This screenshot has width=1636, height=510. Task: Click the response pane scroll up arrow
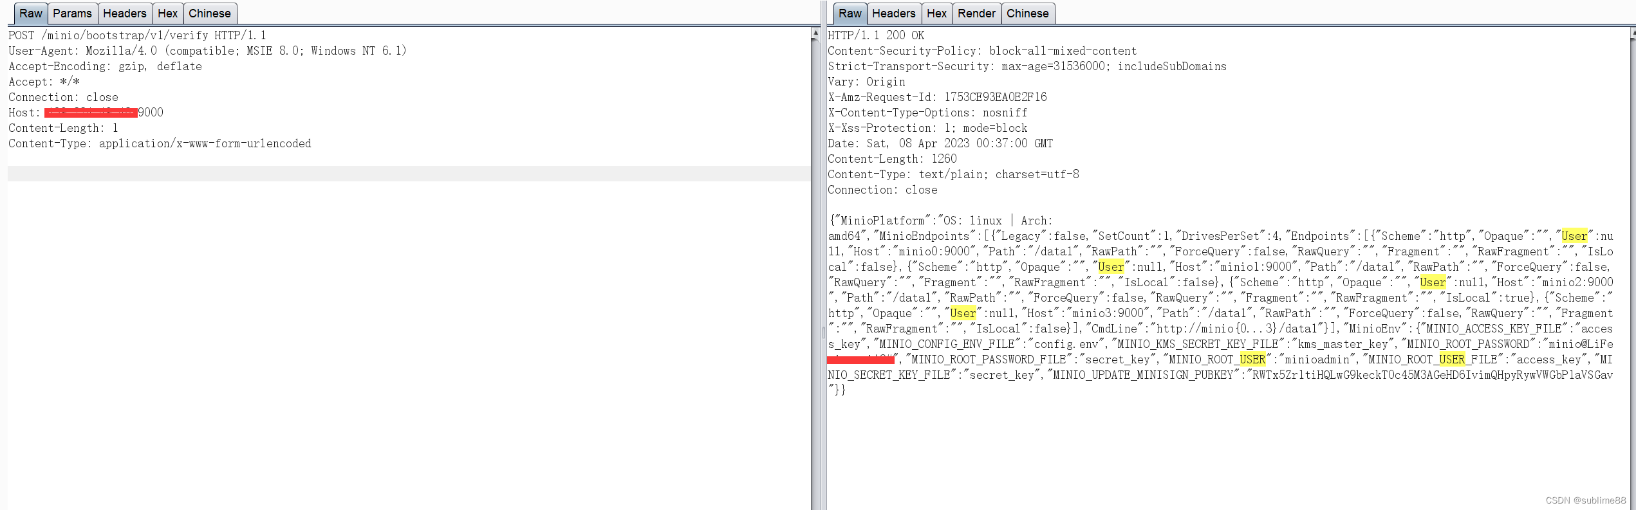click(x=1632, y=33)
